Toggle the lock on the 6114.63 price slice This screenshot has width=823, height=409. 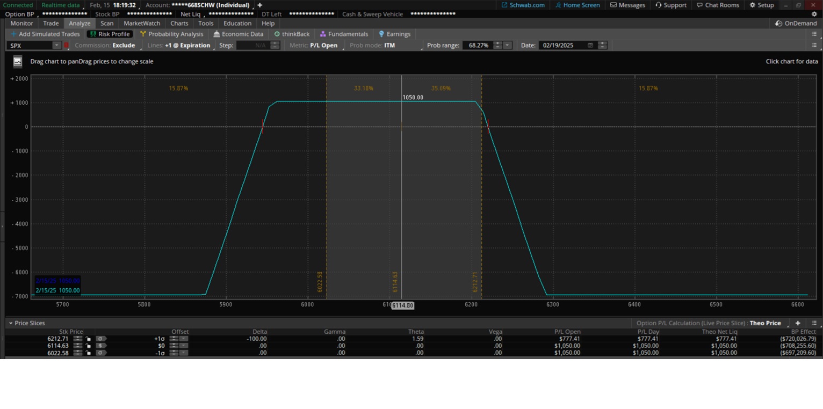click(x=88, y=346)
